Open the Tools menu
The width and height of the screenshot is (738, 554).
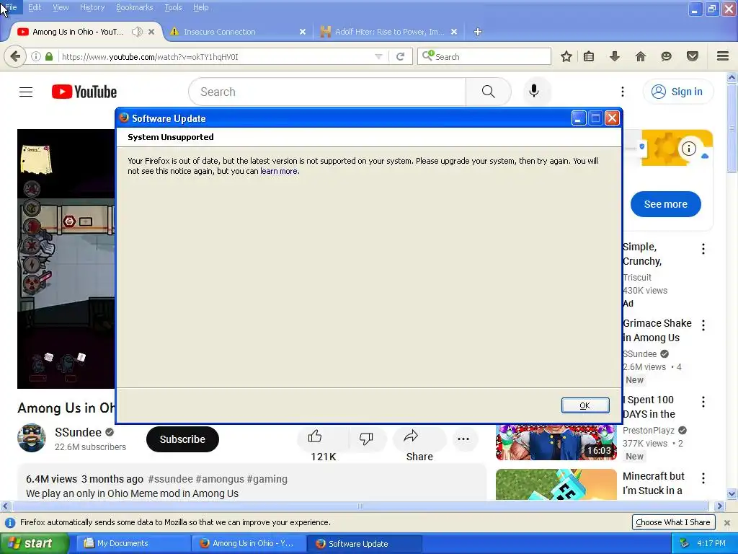tap(173, 7)
